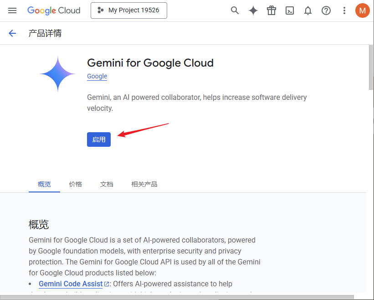Image resolution: width=374 pixels, height=300 pixels.
Task: Open the free trial gift icon
Action: [271, 10]
